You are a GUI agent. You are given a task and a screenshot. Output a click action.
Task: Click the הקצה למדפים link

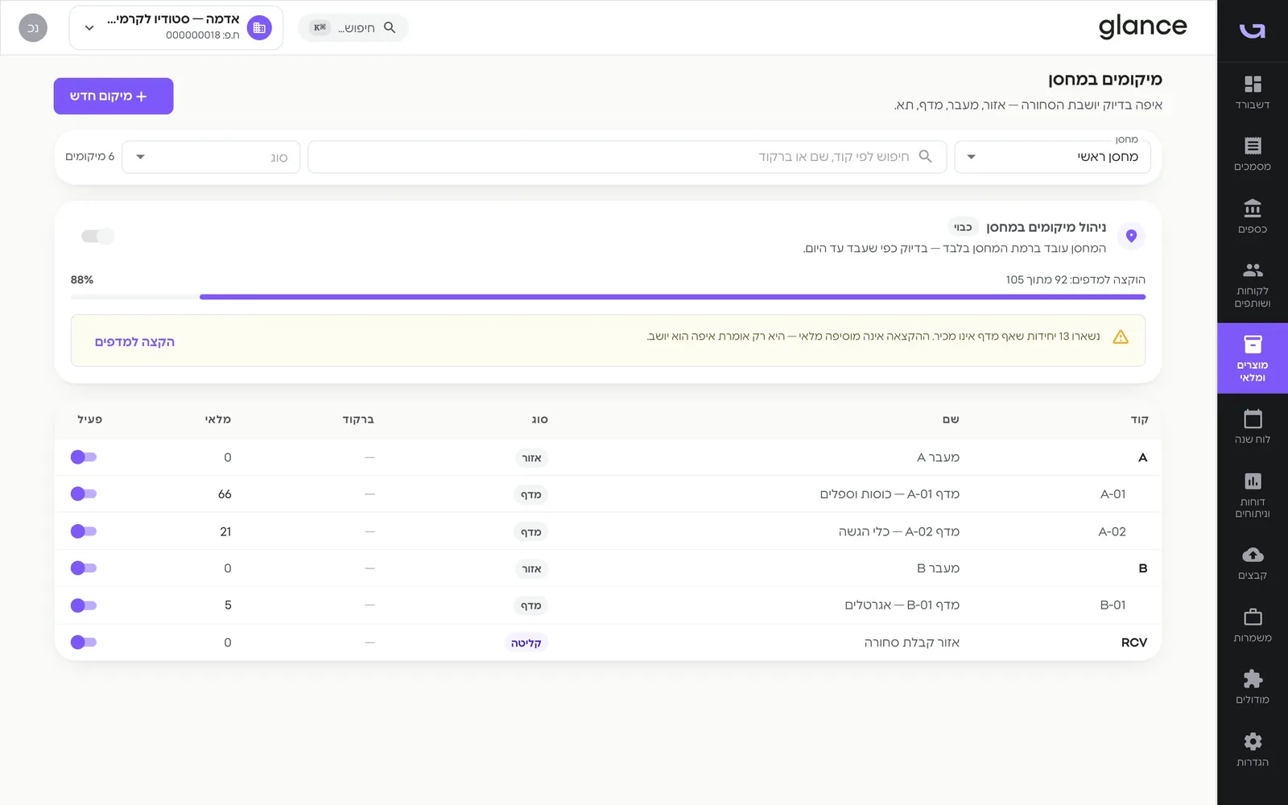tap(134, 341)
